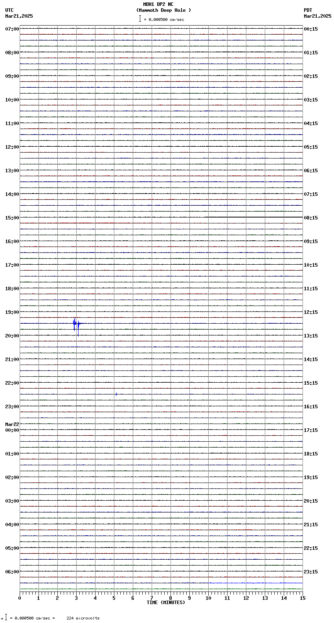Image resolution: width=334 pixels, height=623 pixels.
Task: Click the bottom scale note 224 microvolts
Action: coord(83,618)
